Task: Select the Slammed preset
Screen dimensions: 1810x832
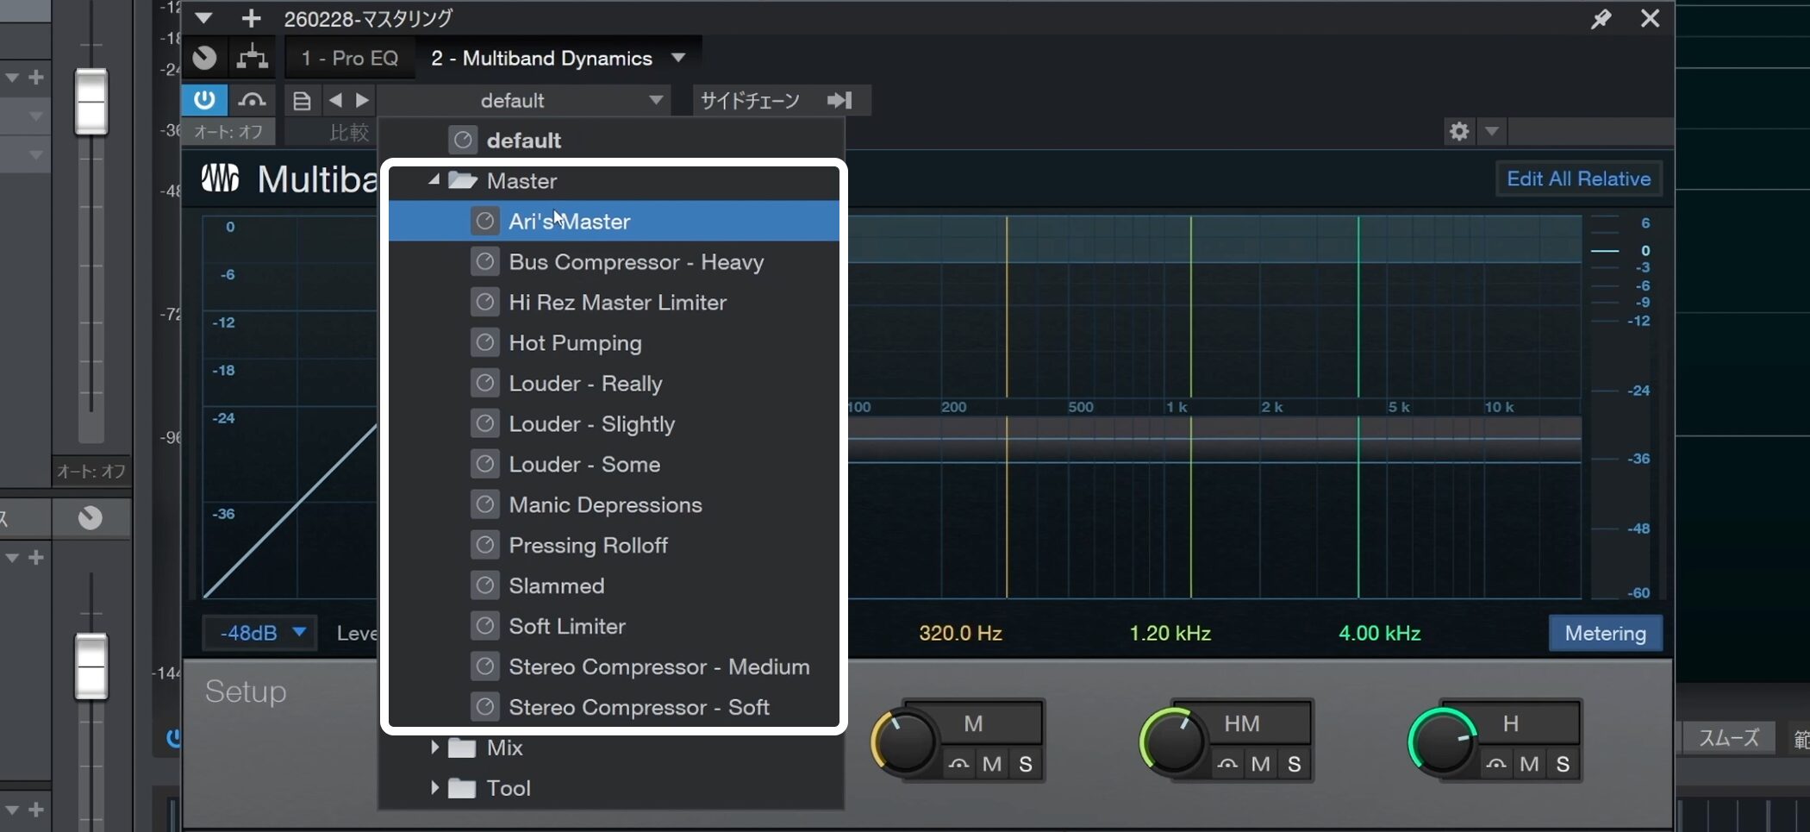Action: pyautogui.click(x=556, y=585)
